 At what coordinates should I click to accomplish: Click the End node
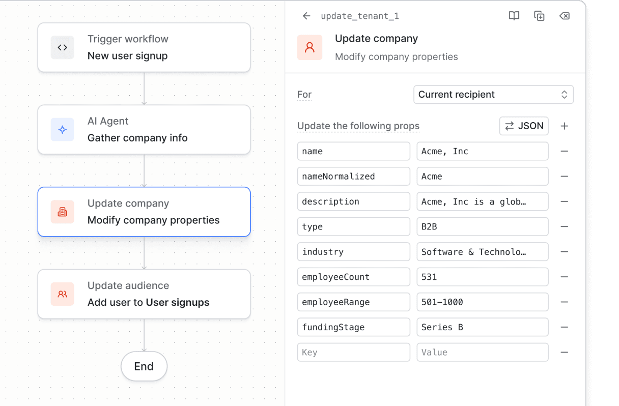click(x=144, y=366)
